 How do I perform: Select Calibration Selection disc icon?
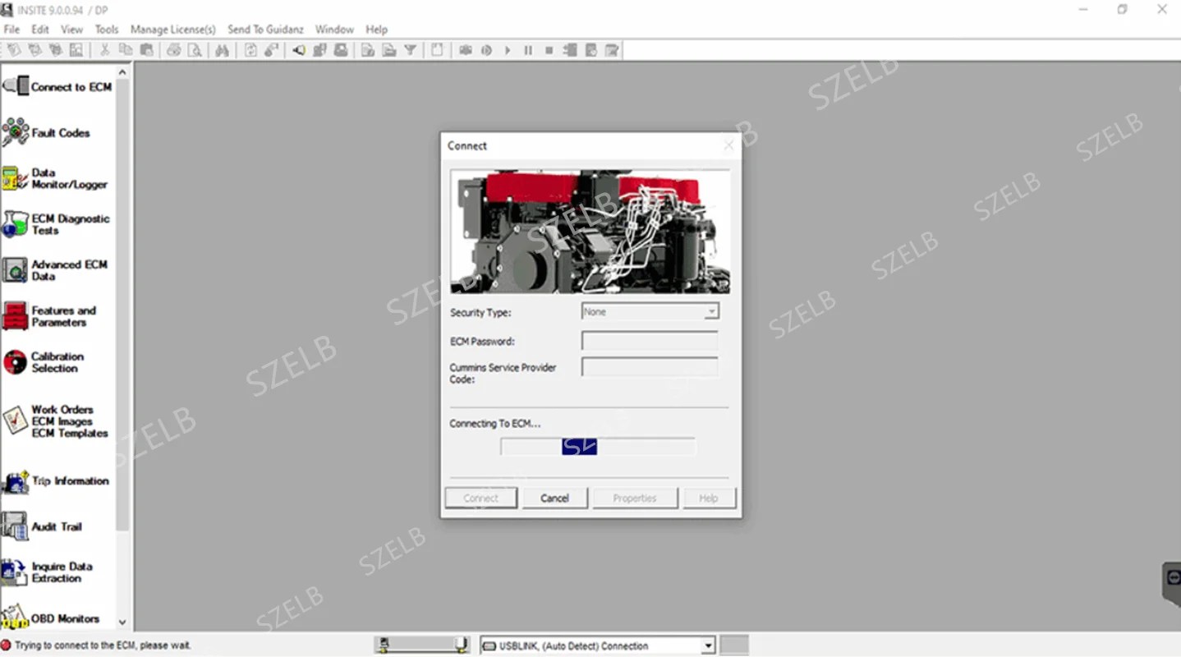tap(16, 362)
